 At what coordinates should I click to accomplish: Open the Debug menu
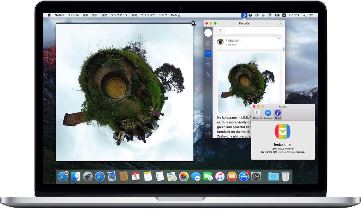point(175,15)
